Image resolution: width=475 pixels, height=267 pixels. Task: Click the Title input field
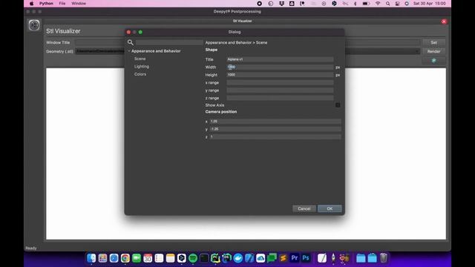[x=280, y=59]
